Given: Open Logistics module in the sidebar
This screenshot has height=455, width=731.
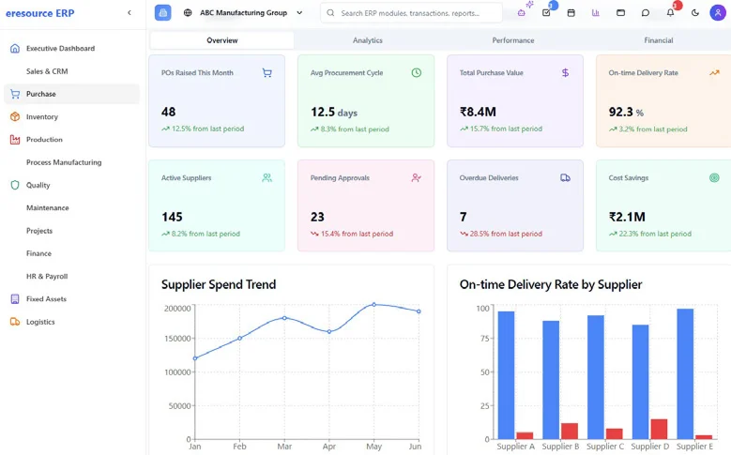Looking at the screenshot, I should 40,322.
